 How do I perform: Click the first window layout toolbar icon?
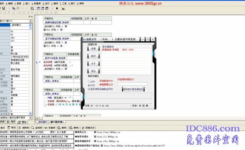point(38,9)
